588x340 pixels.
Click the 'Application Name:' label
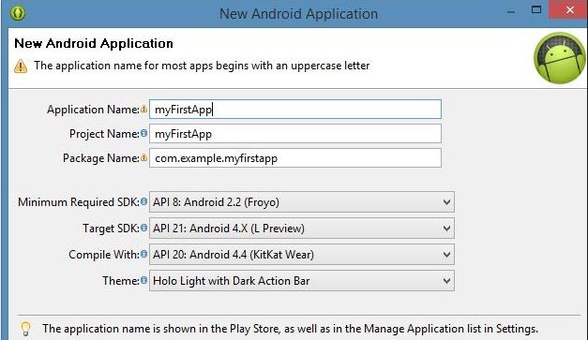(93, 110)
